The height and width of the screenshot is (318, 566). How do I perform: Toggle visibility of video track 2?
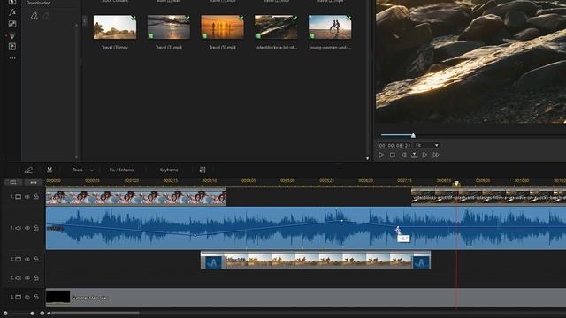(27, 260)
